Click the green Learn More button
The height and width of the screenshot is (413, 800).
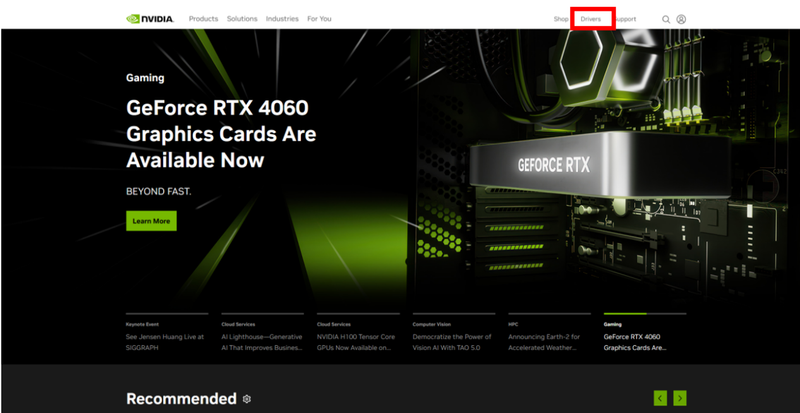[152, 221]
